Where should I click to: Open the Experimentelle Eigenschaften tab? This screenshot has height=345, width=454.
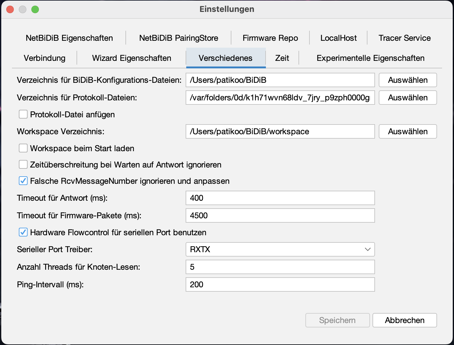click(370, 58)
